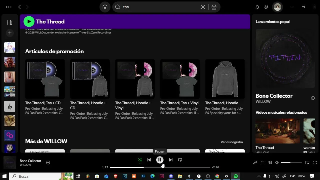Open Settings gear in taskbar
The image size is (320, 180).
[x=226, y=176]
